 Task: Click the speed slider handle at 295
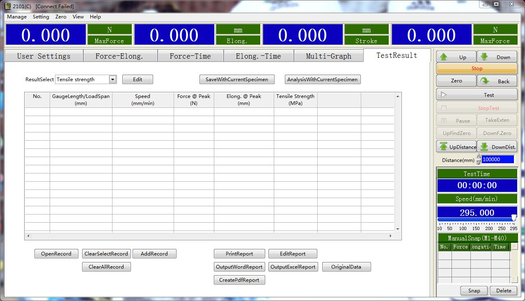pyautogui.click(x=514, y=218)
